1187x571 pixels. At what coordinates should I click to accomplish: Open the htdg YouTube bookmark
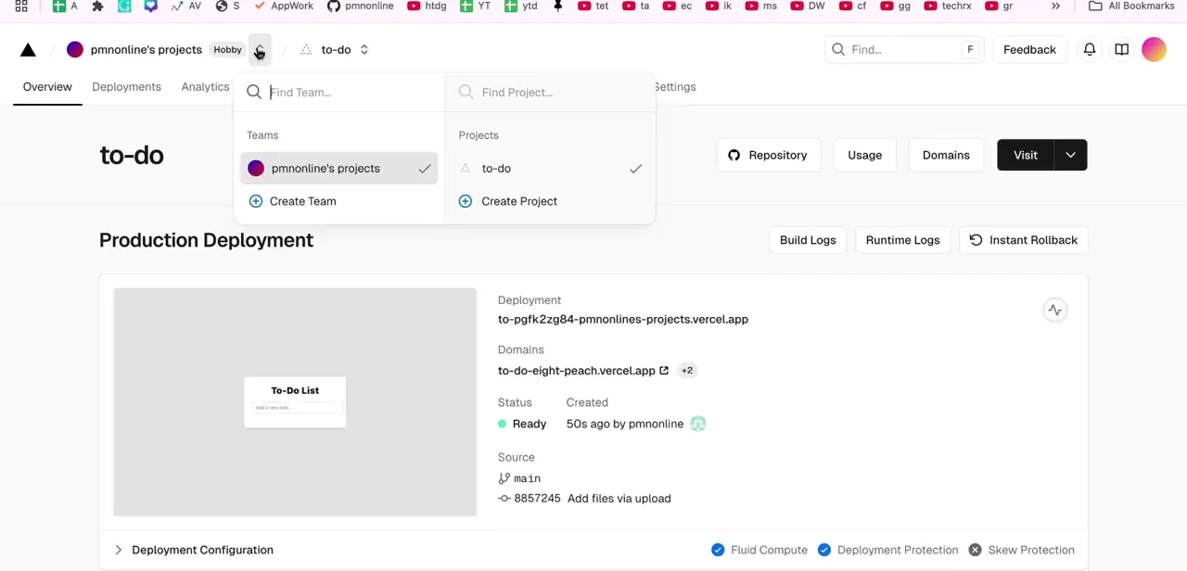click(428, 6)
